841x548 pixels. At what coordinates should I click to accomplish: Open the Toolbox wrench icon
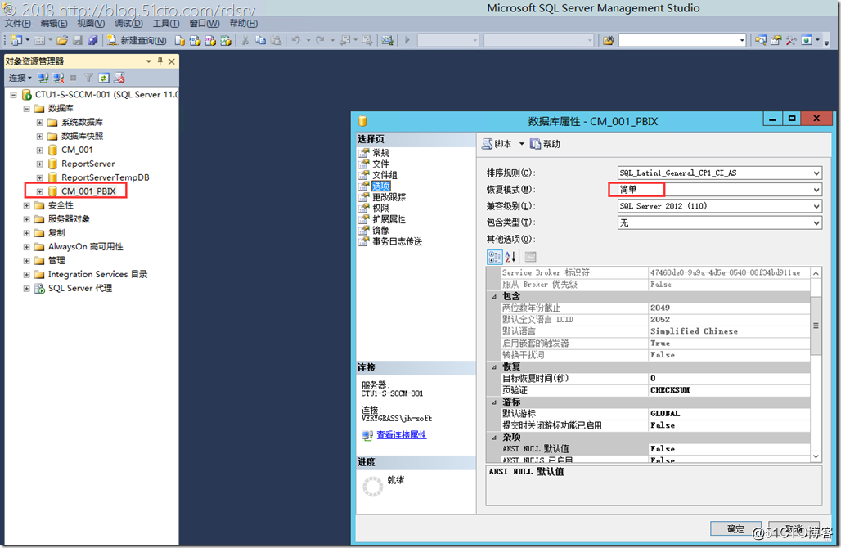[790, 40]
